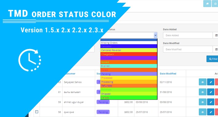Screen dimensions: 218x117
Task: Tick the checkbox for order 58
Action: click(x=37, y=112)
